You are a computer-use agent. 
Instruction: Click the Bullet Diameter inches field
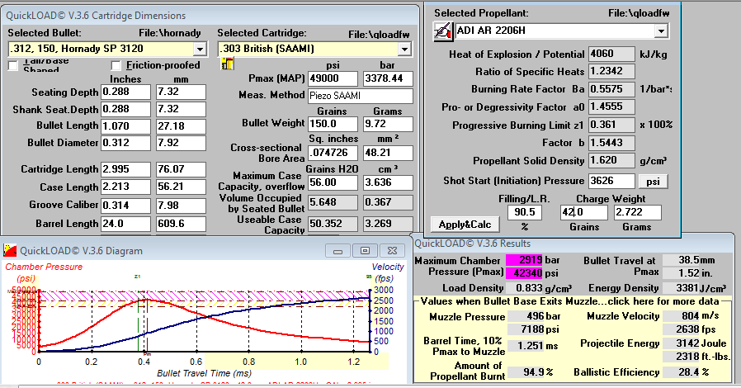[125, 143]
